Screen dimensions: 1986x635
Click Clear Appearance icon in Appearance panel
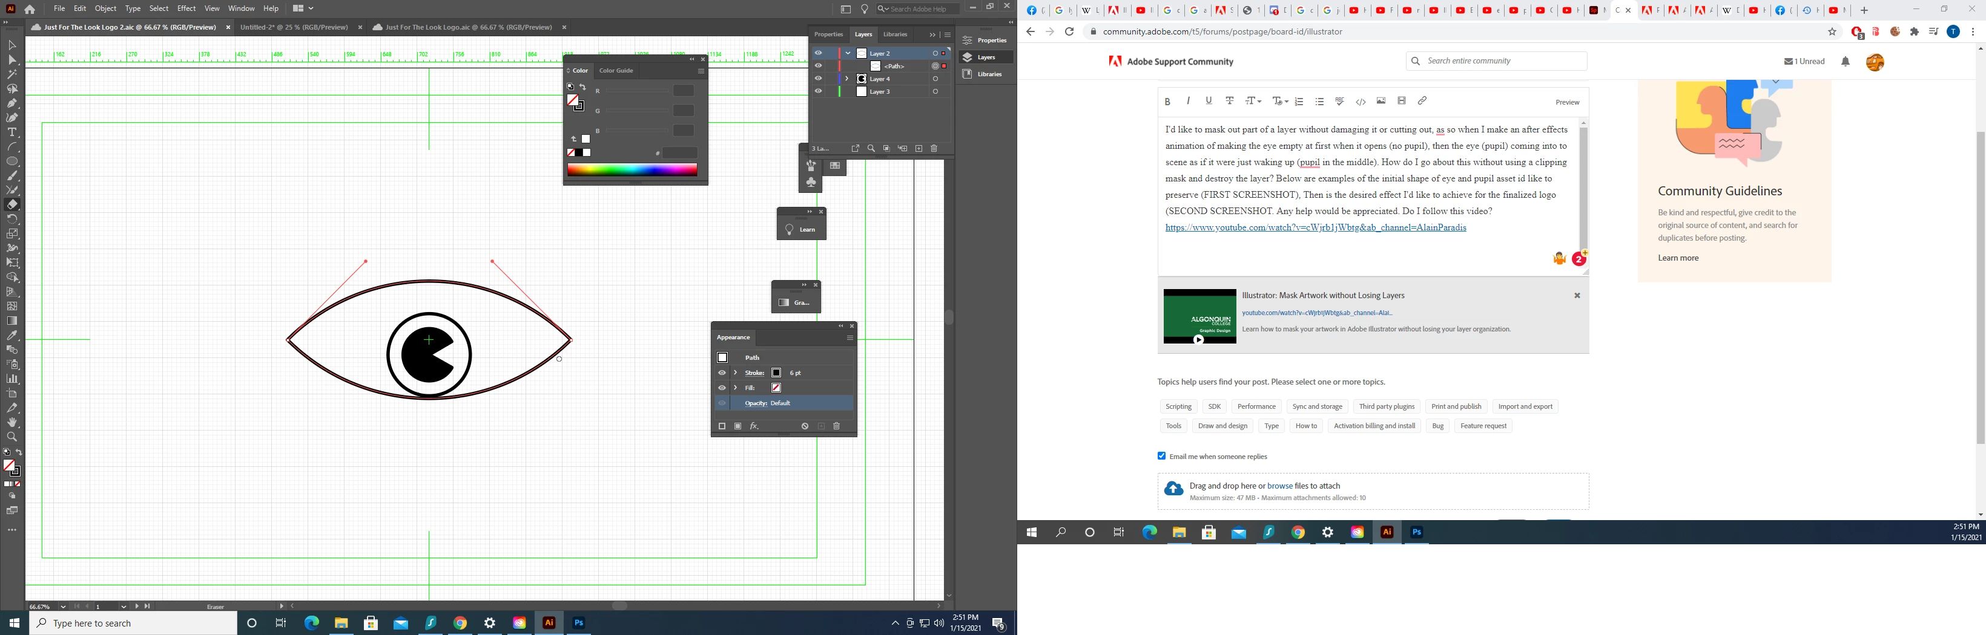point(805,426)
